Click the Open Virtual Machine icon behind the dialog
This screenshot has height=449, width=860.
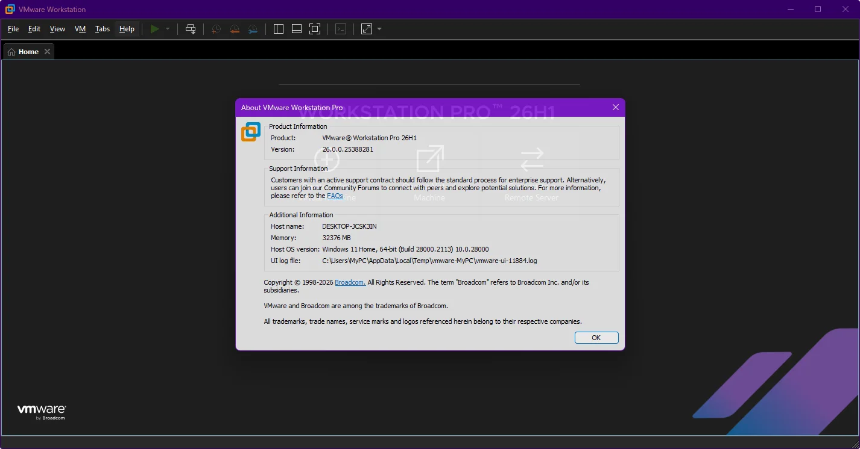pos(430,159)
